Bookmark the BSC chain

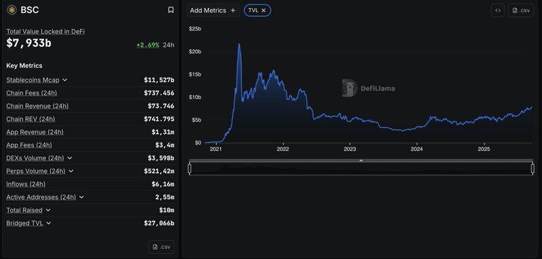pyautogui.click(x=171, y=10)
